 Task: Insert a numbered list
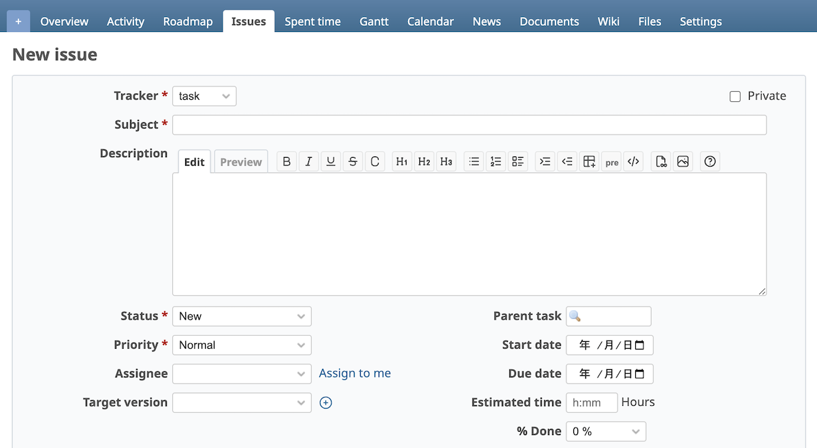pos(496,161)
